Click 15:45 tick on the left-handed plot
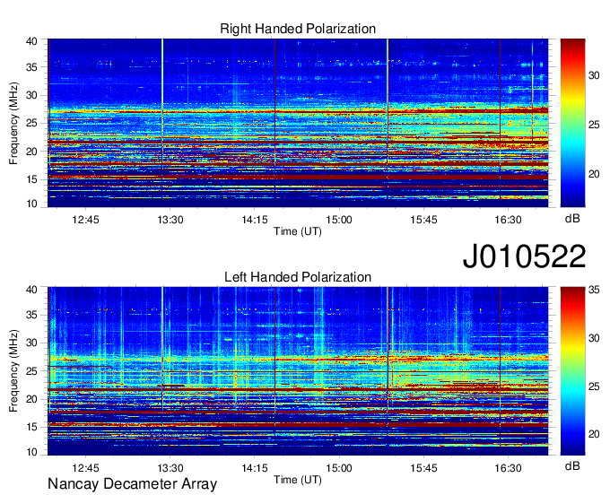The height and width of the screenshot is (495, 610). pos(423,468)
